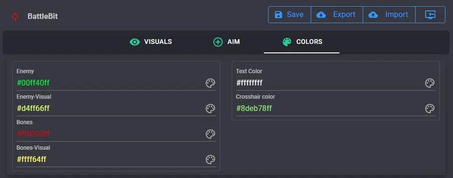Switch to the VISUALS tab
The image size is (453, 178).
click(x=150, y=42)
